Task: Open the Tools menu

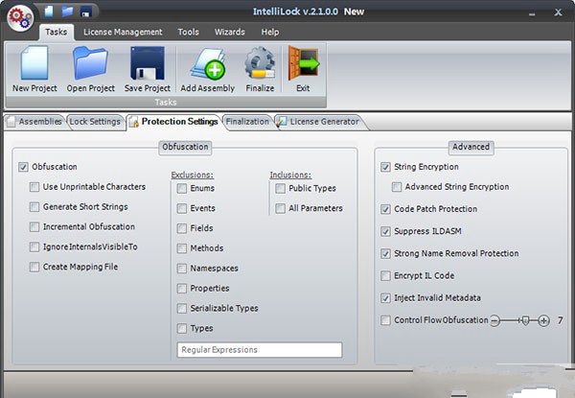Action: (189, 32)
